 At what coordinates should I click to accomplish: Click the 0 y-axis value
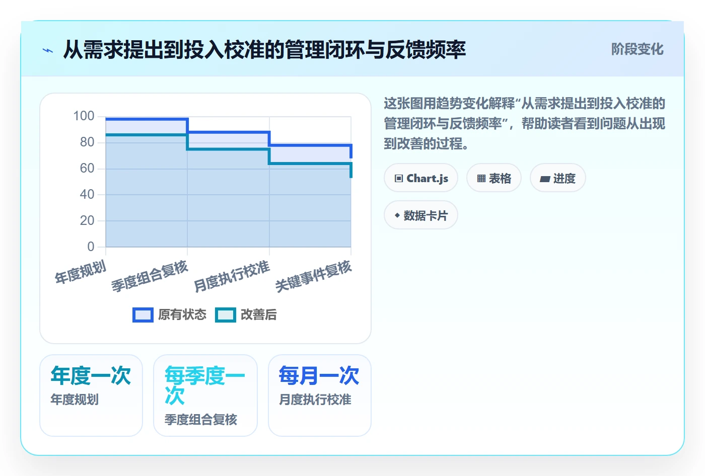tap(91, 247)
